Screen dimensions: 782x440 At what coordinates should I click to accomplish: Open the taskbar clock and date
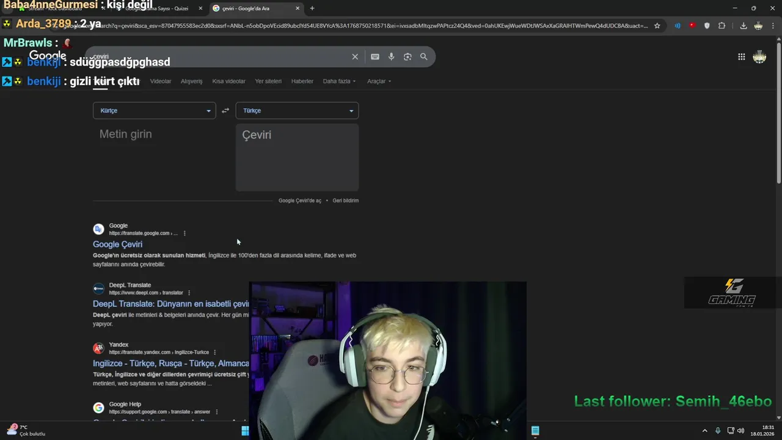(x=764, y=430)
